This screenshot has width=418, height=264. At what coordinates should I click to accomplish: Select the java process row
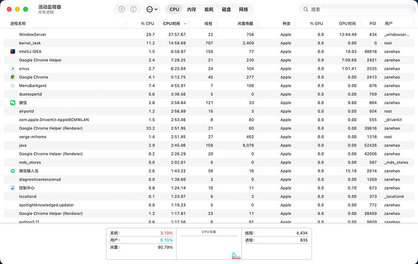[x=209, y=145]
